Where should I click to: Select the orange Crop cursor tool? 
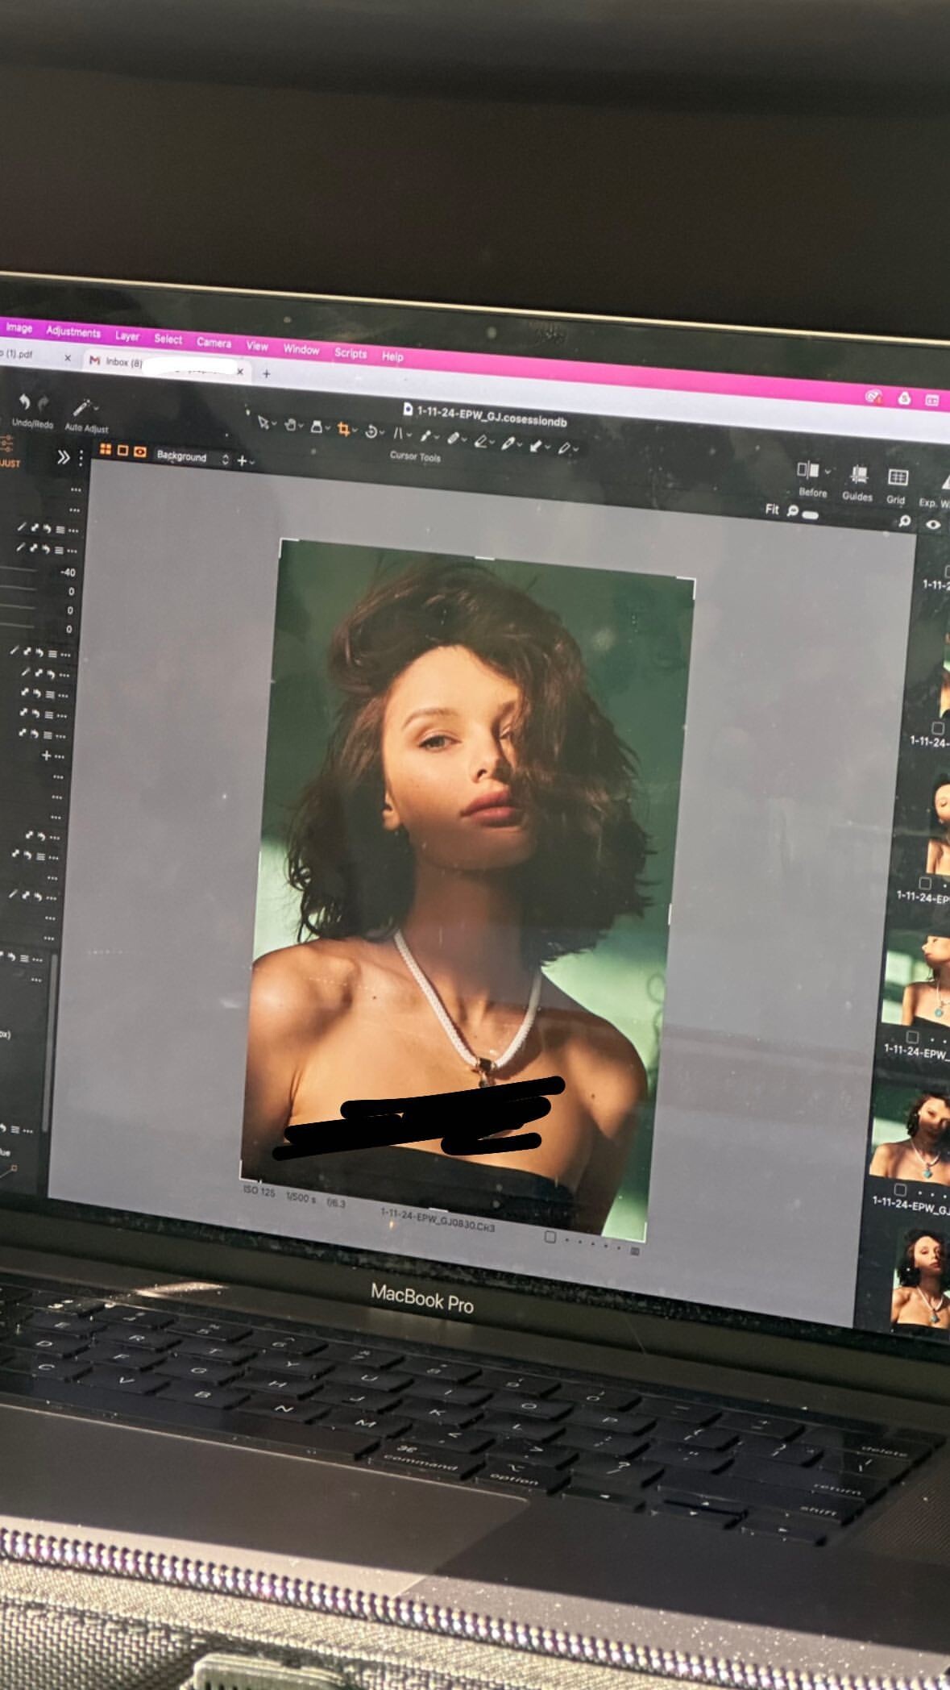point(345,429)
